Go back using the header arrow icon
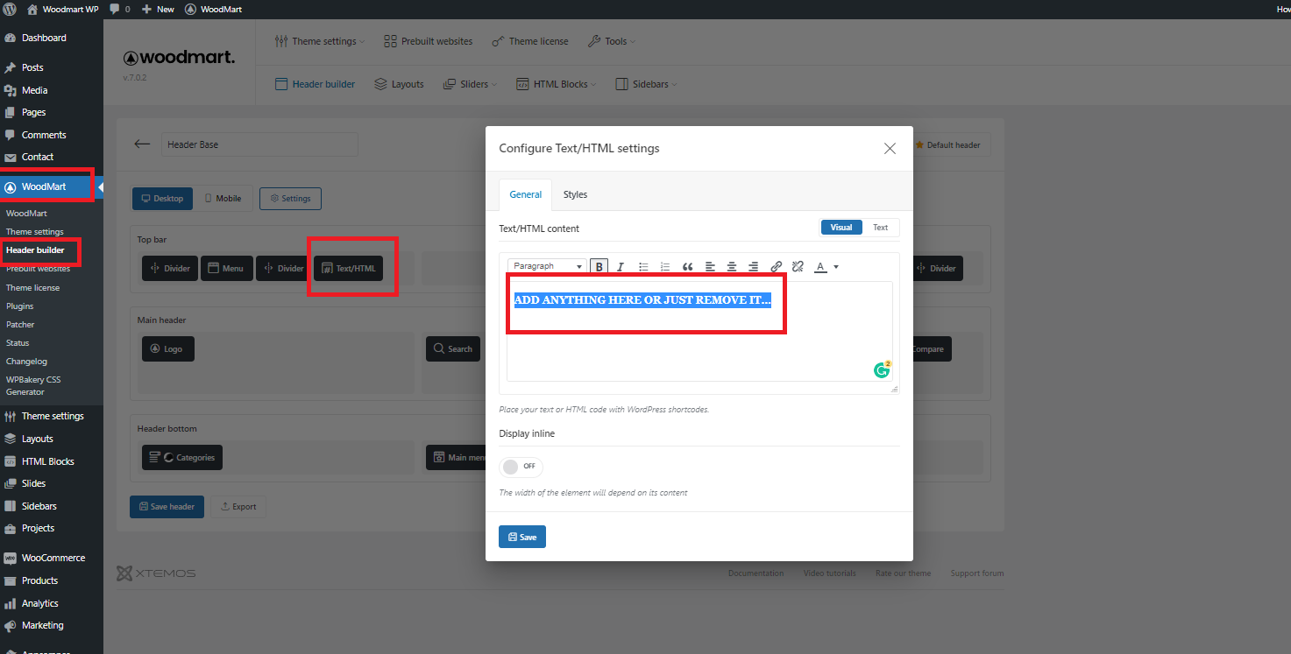Viewport: 1291px width, 654px height. [x=142, y=144]
